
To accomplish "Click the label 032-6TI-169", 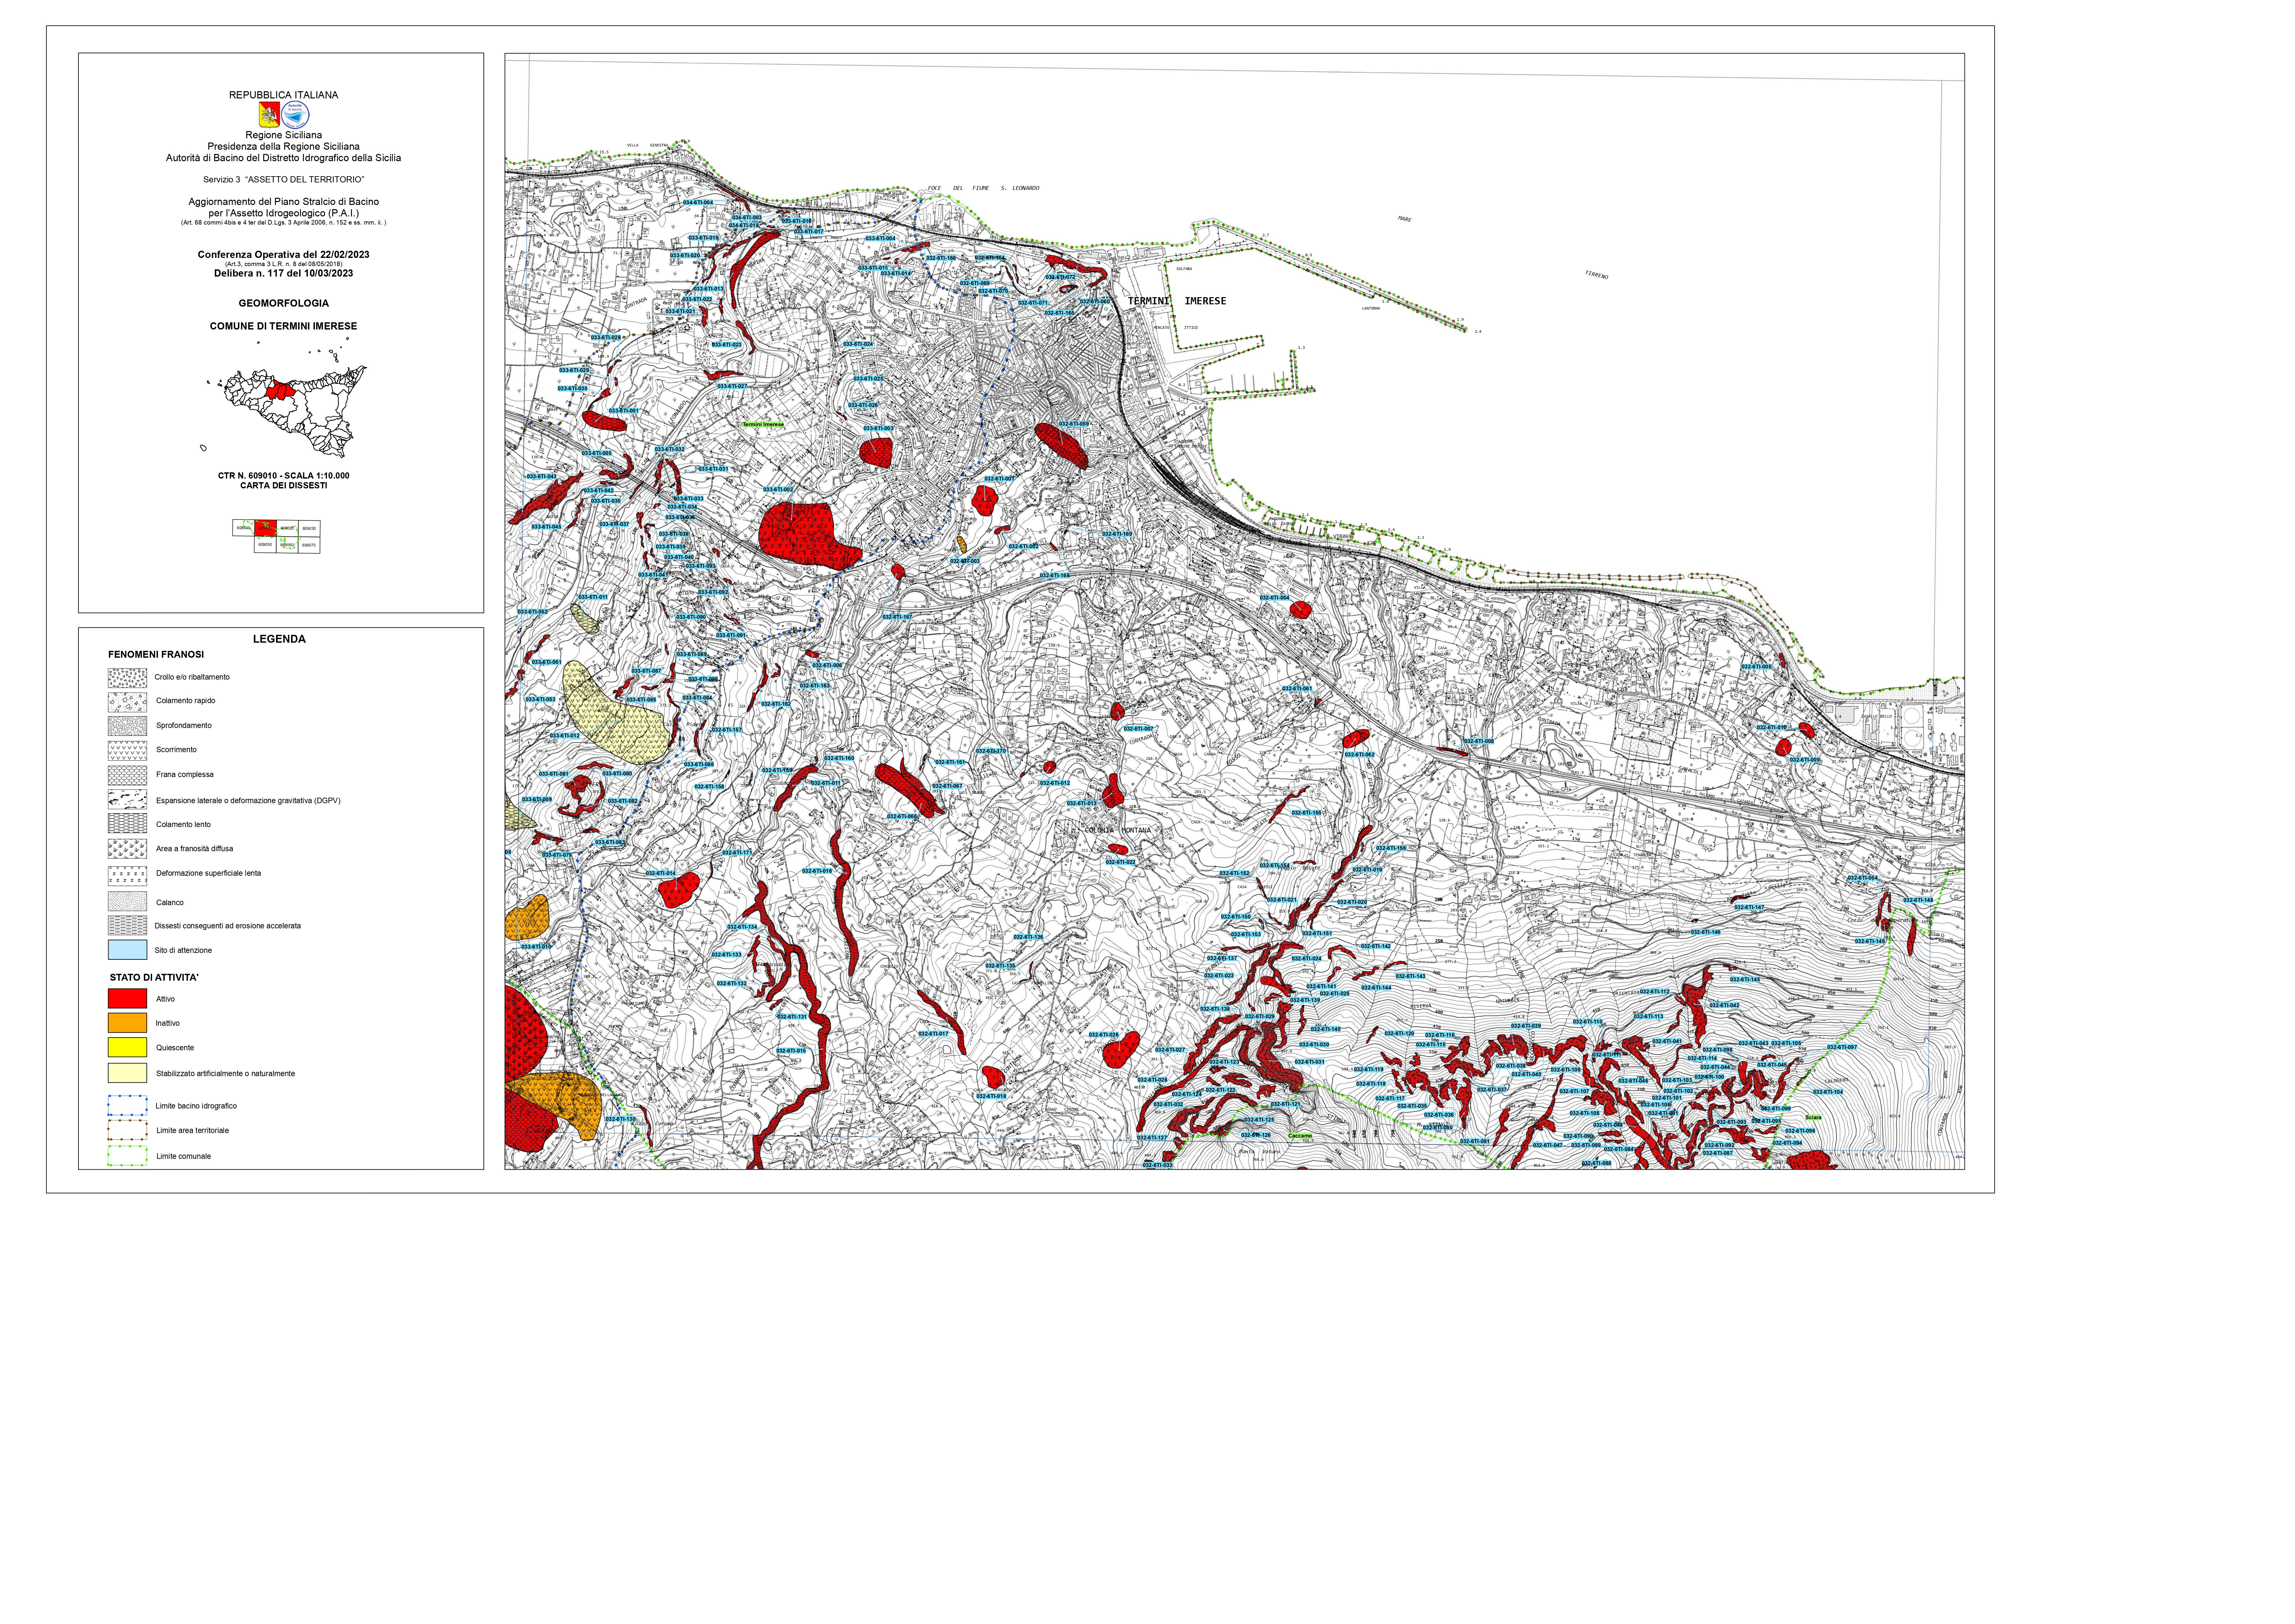I will (x=1117, y=534).
